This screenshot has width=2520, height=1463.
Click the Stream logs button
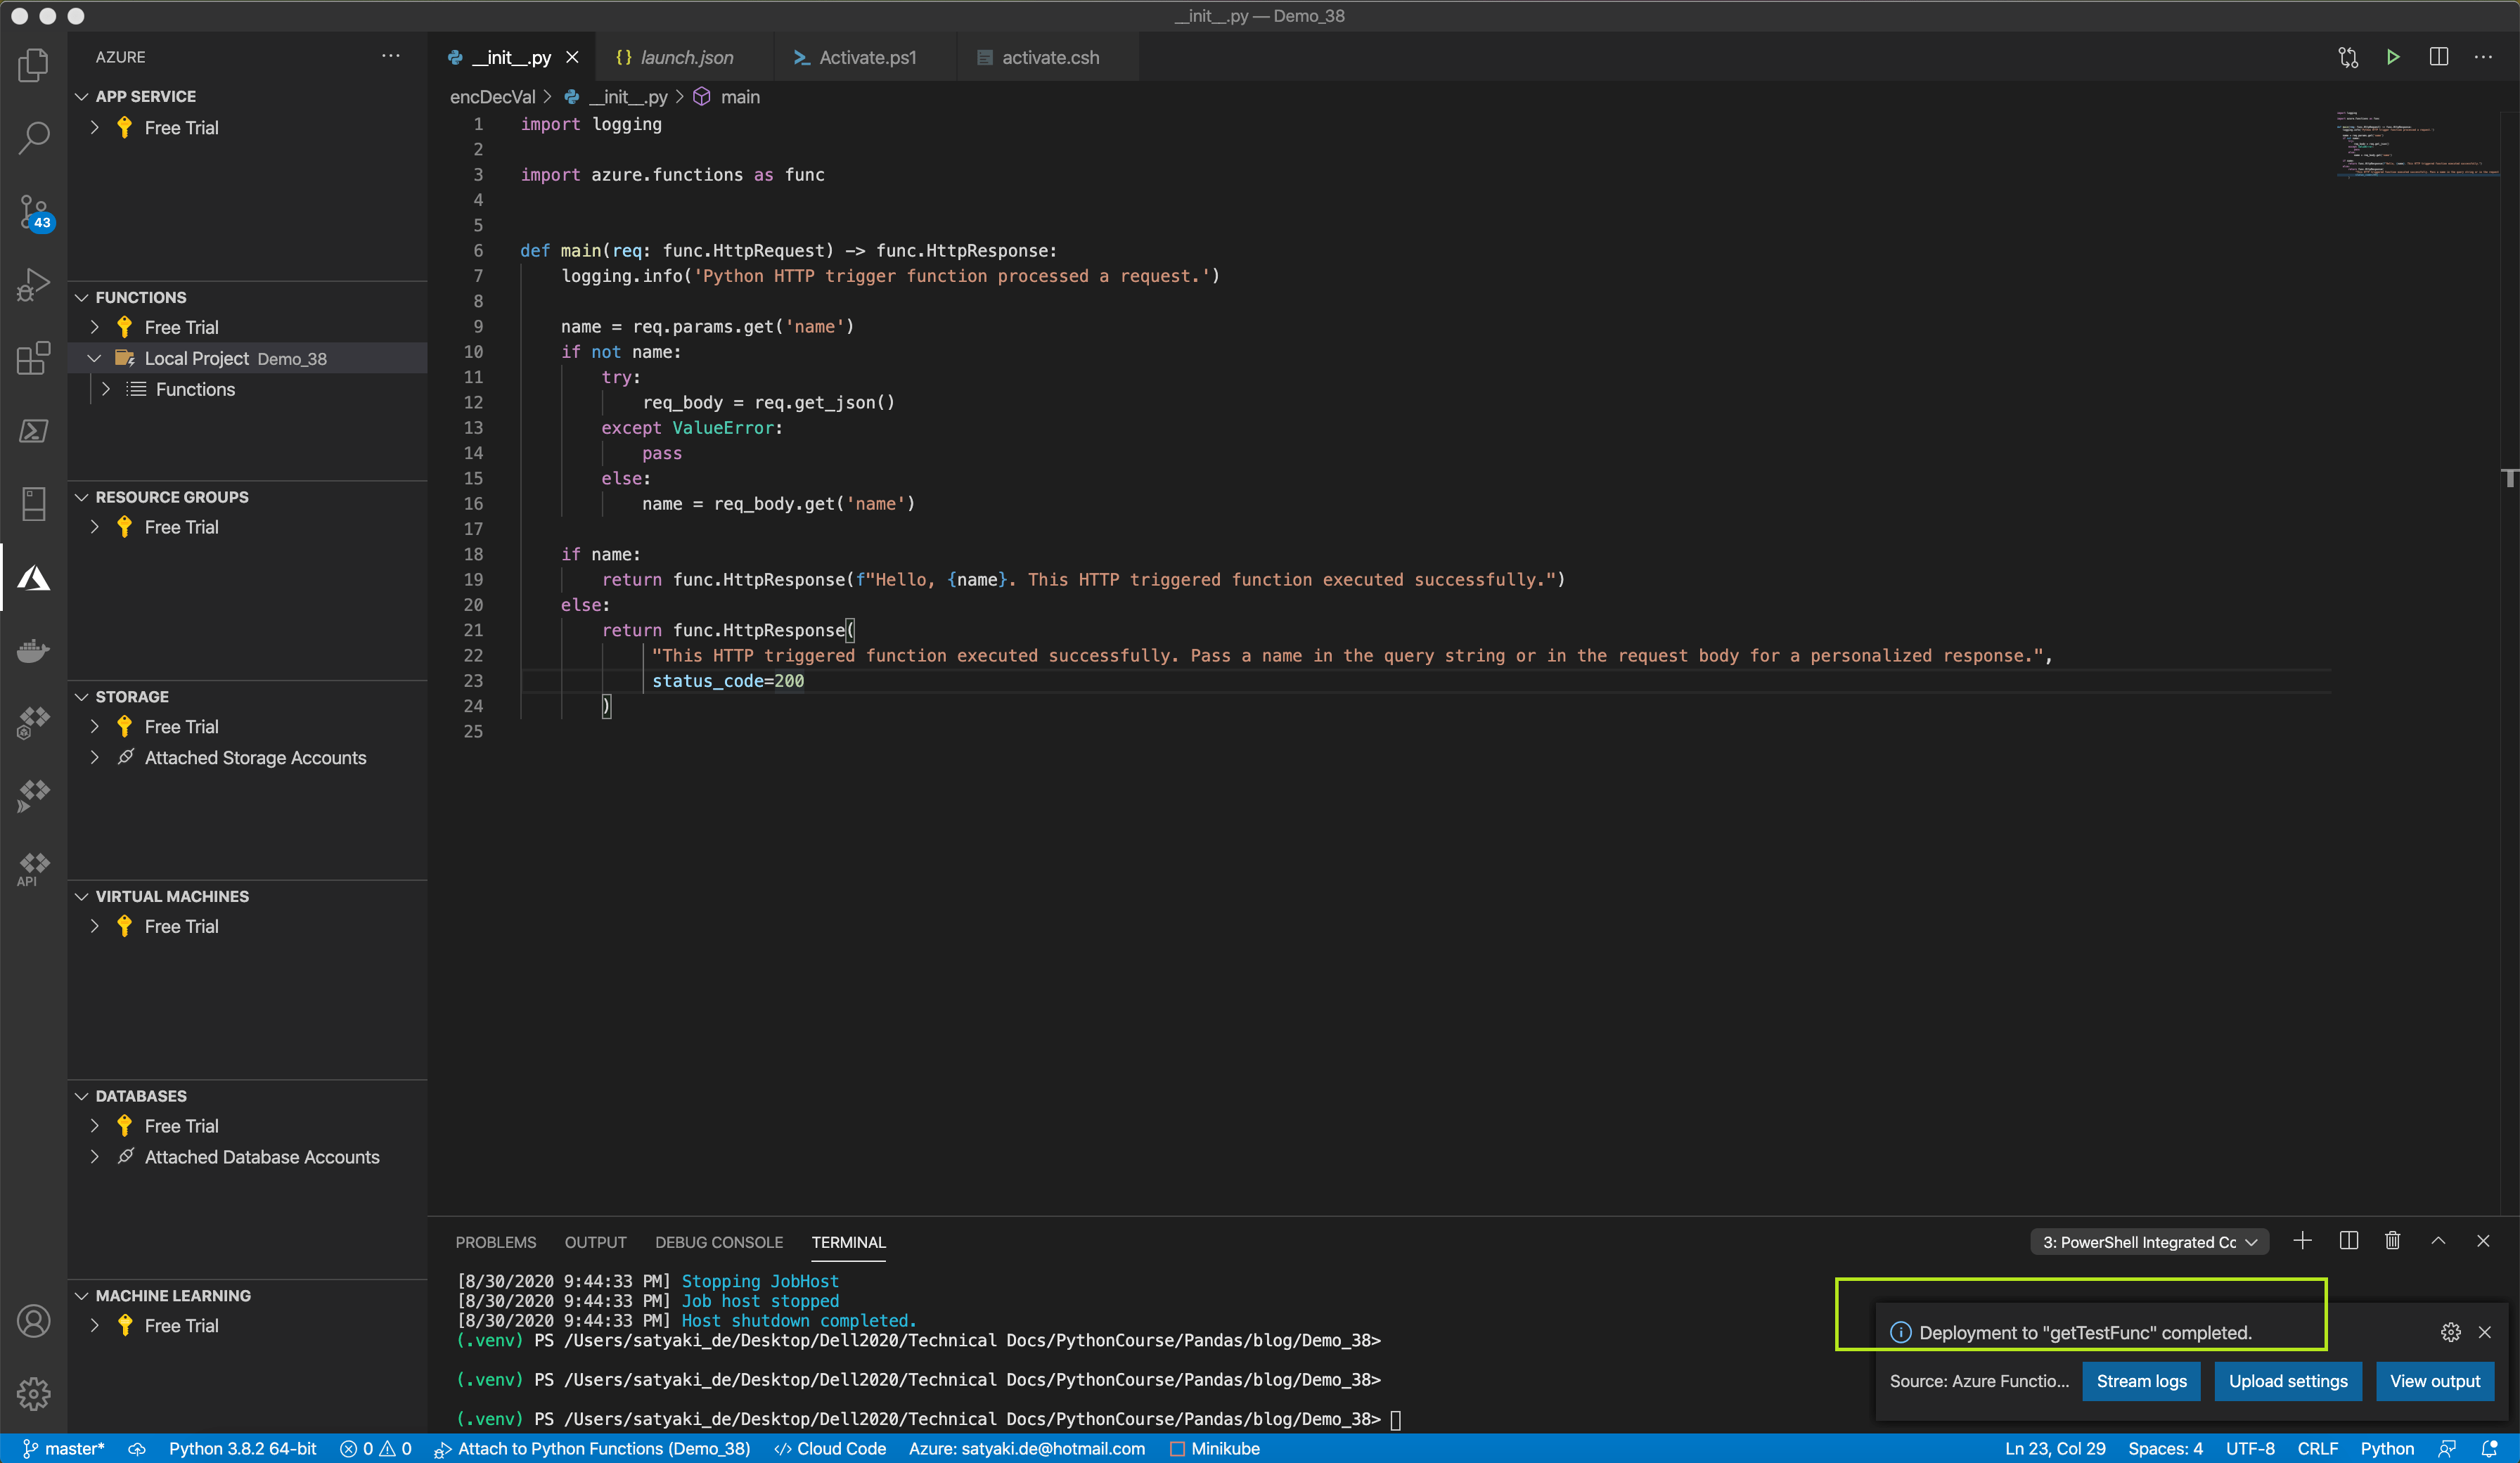[2141, 1381]
